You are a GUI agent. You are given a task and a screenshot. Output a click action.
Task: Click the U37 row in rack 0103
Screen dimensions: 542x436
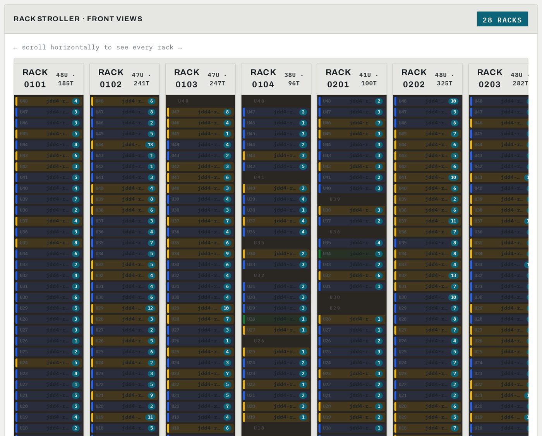click(x=200, y=221)
